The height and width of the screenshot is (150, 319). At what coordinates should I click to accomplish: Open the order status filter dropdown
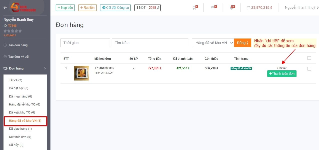pos(213,43)
